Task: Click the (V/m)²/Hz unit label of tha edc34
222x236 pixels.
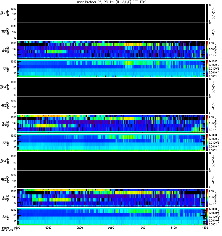Action: click(x=213, y=13)
